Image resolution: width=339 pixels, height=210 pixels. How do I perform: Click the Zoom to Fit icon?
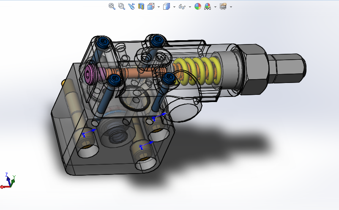click(x=112, y=6)
